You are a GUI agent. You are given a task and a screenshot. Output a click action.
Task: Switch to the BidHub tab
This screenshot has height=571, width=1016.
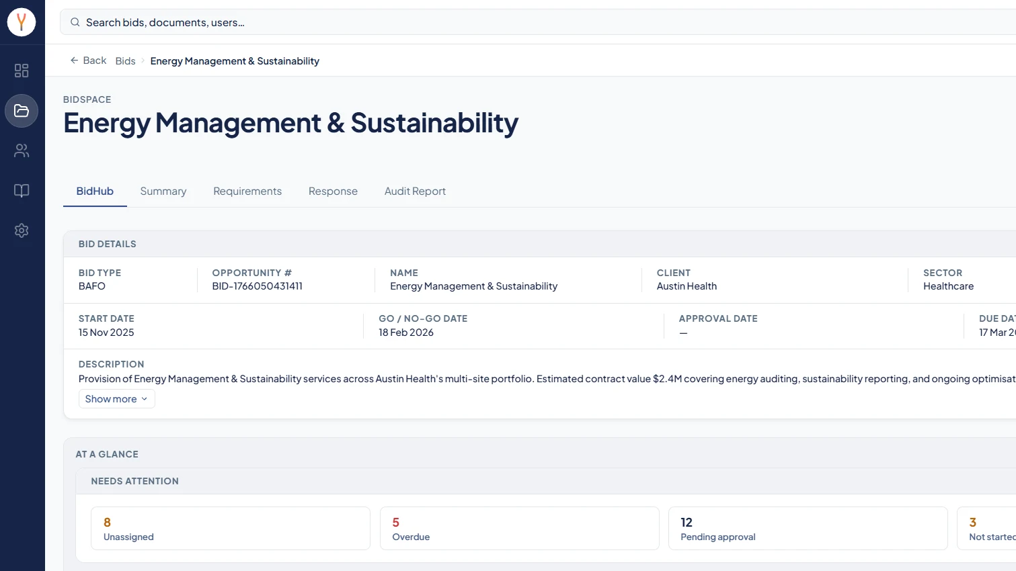pyautogui.click(x=95, y=191)
